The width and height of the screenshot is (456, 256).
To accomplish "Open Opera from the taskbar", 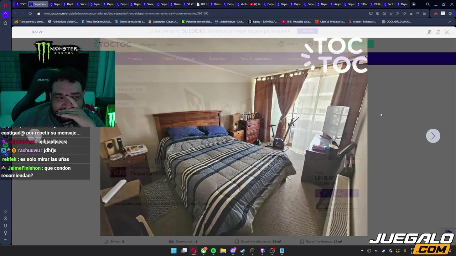I will point(194,251).
